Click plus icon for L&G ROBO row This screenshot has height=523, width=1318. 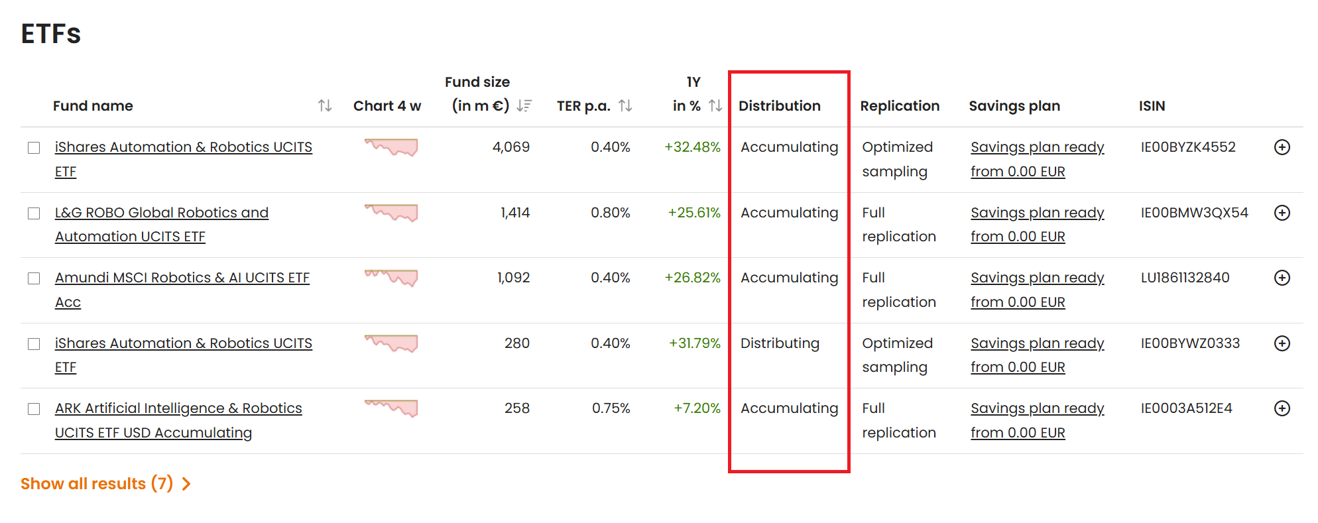[x=1282, y=213]
